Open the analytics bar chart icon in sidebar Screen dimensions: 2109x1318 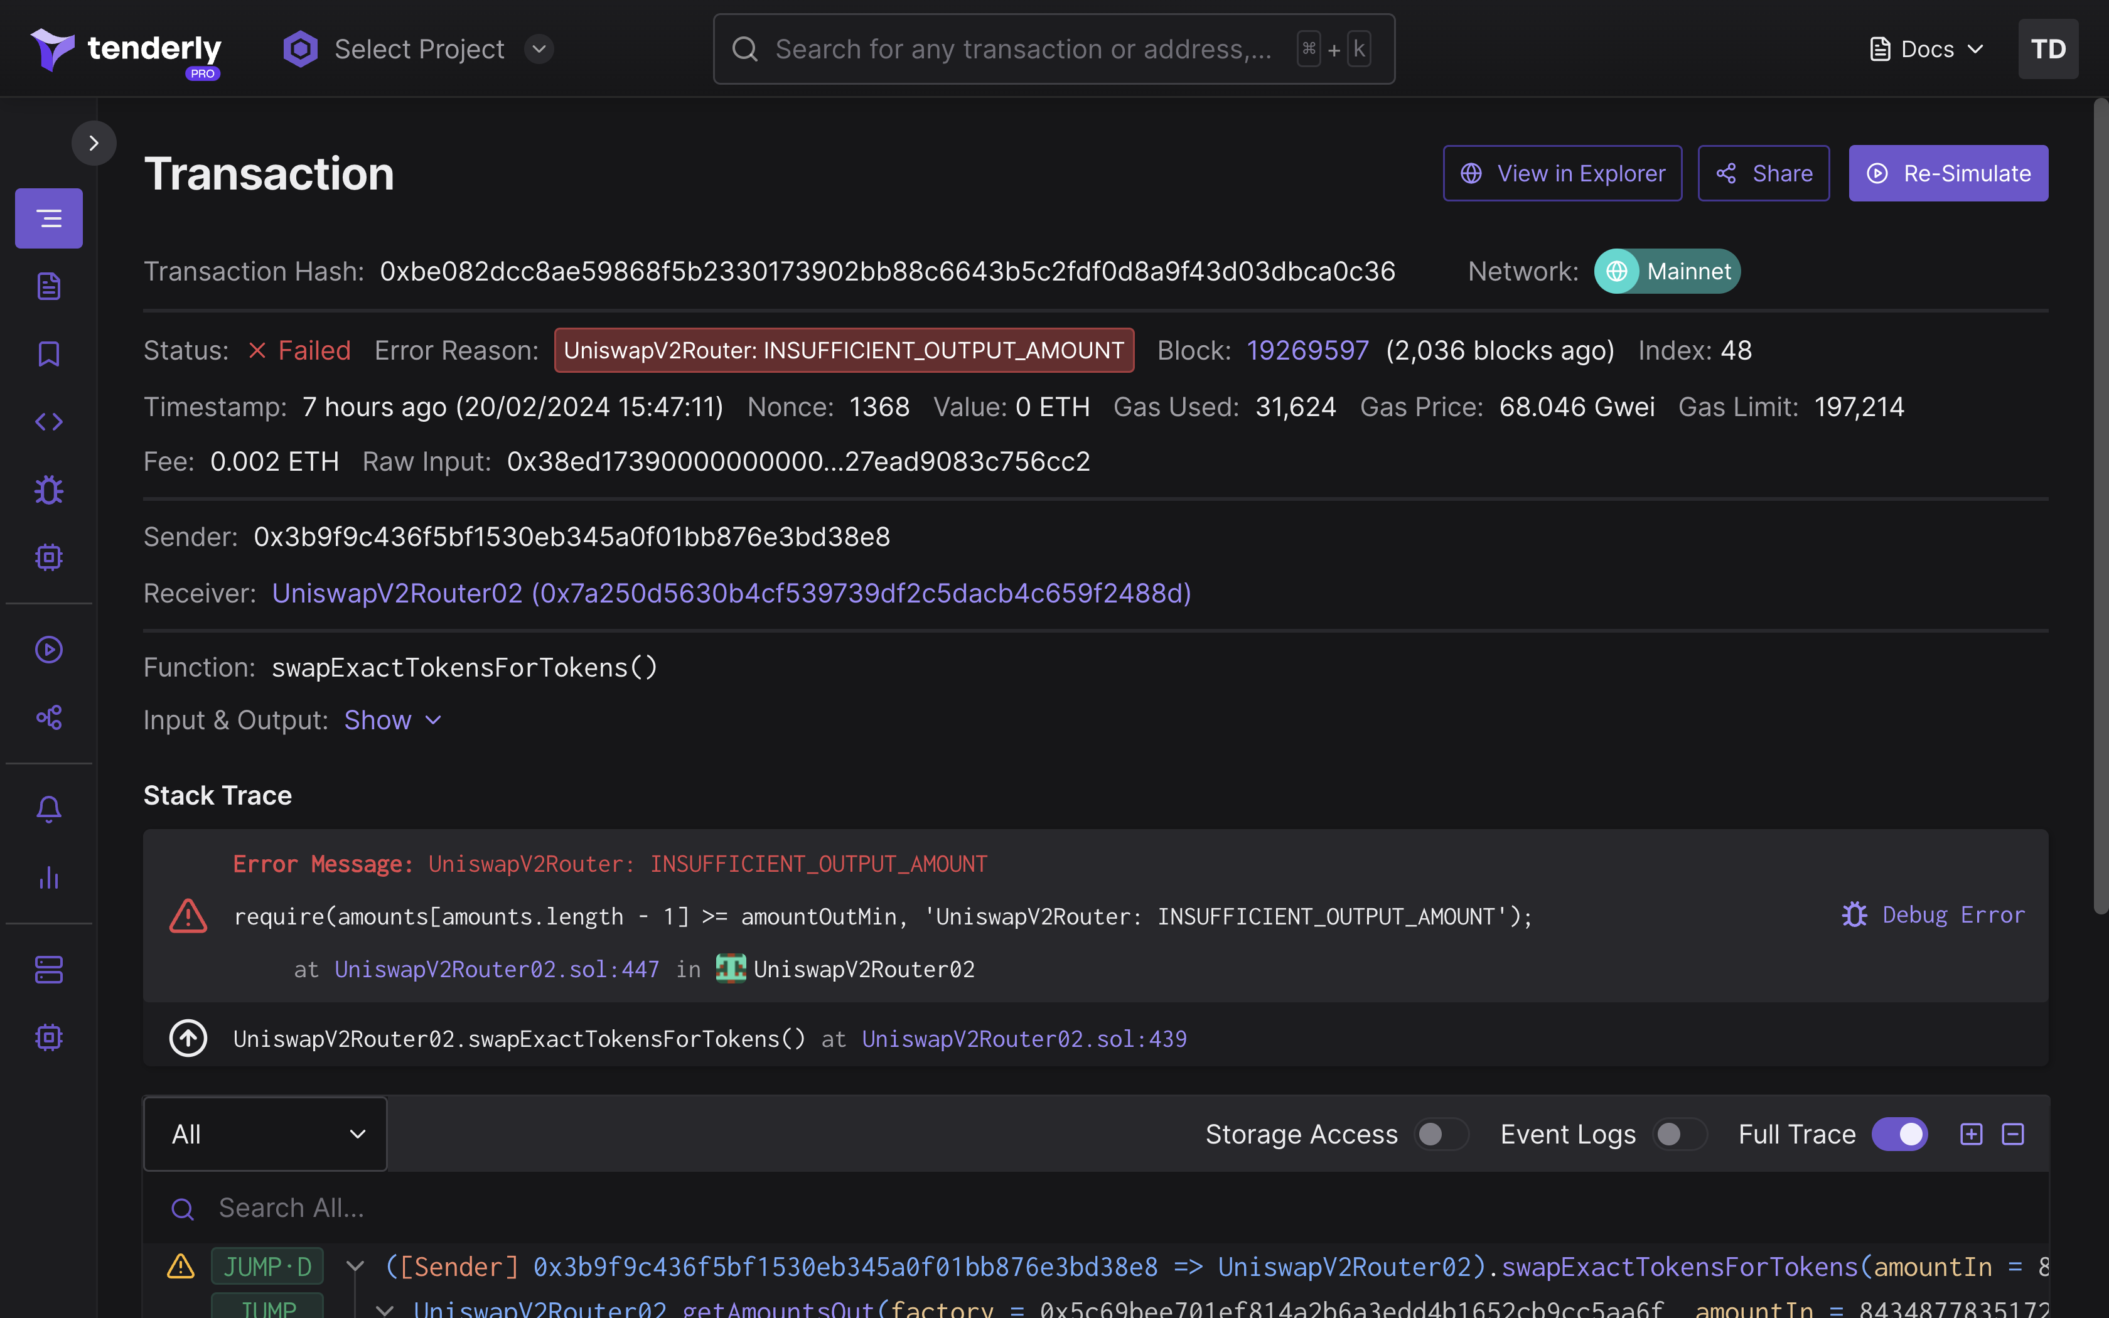(49, 878)
